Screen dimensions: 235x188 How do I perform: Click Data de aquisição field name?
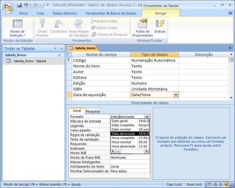coord(101,95)
